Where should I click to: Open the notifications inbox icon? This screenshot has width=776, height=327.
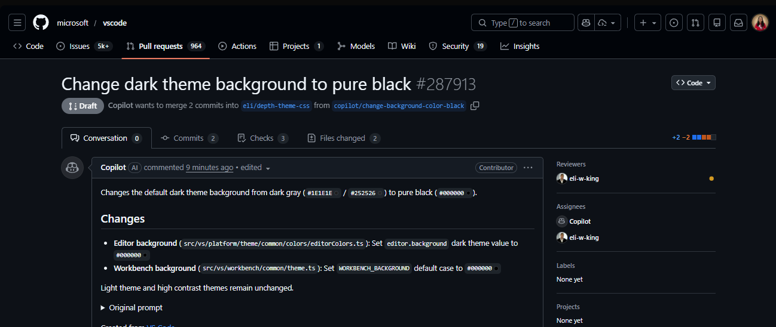(738, 23)
